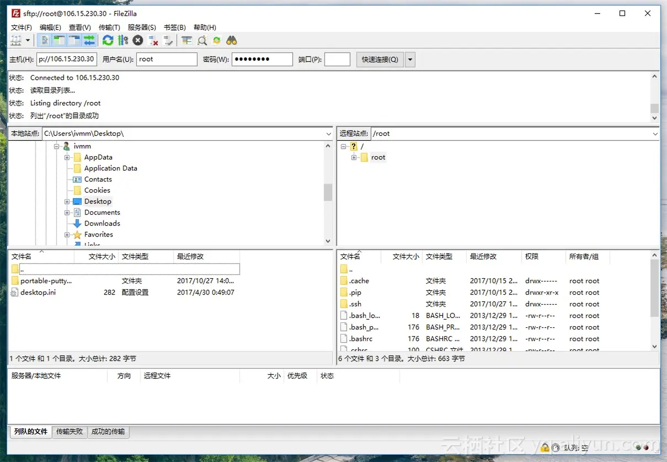Screen dimensions: 667x462
Task: Open the quick connect history dropdown arrow
Action: (x=410, y=59)
